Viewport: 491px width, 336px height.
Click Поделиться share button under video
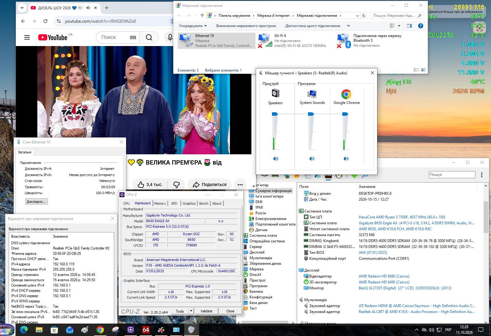[210, 184]
